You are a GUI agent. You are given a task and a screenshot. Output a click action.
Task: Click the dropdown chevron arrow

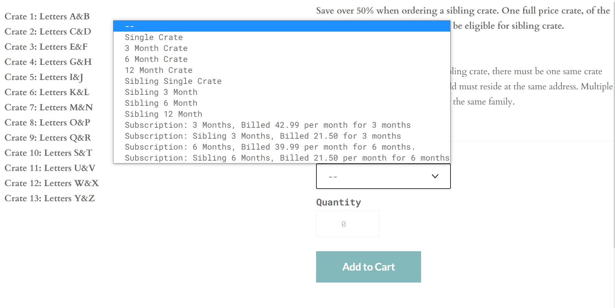pyautogui.click(x=435, y=176)
